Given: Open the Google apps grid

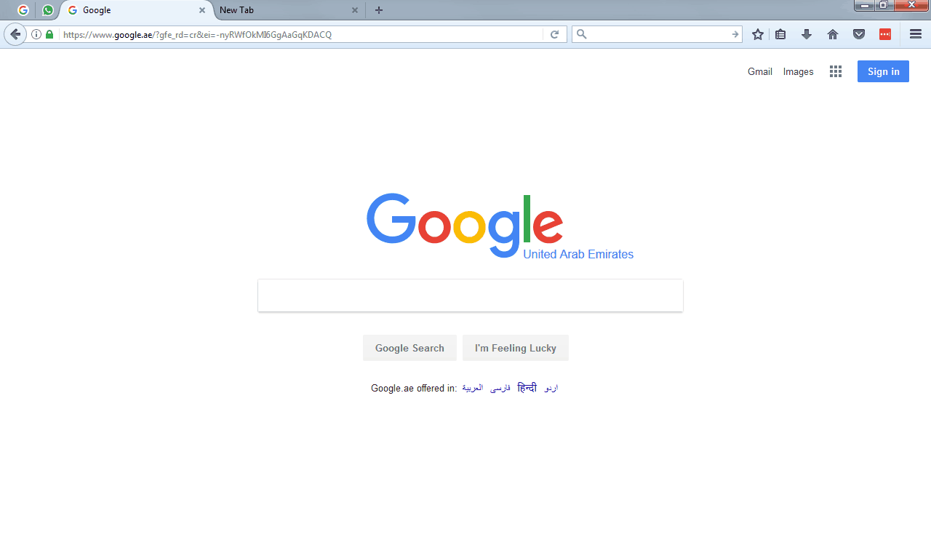Looking at the screenshot, I should pyautogui.click(x=836, y=71).
